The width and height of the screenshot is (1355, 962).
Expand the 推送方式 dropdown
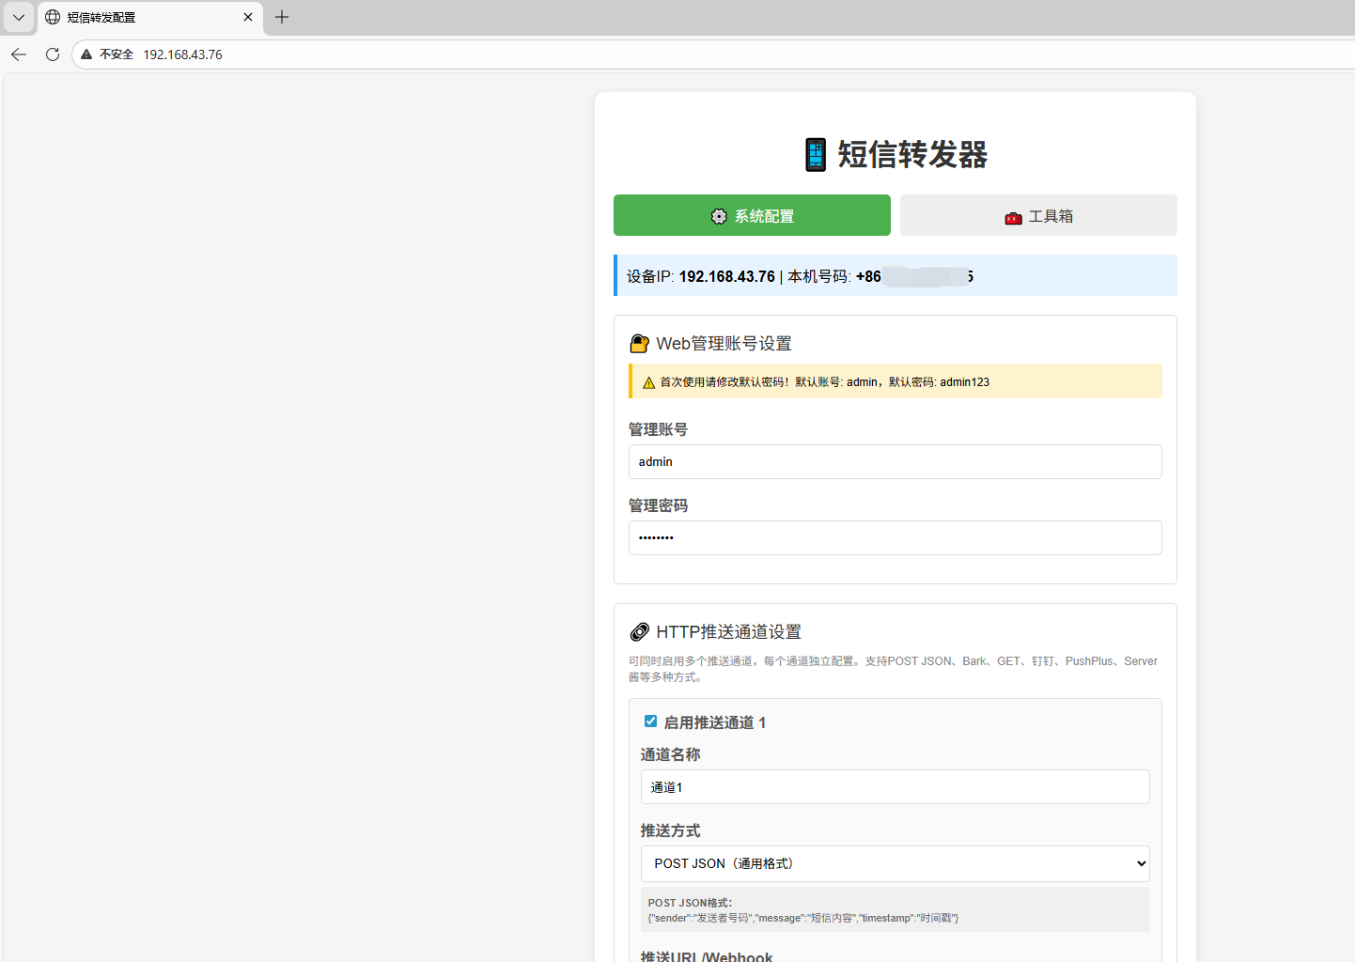(895, 863)
